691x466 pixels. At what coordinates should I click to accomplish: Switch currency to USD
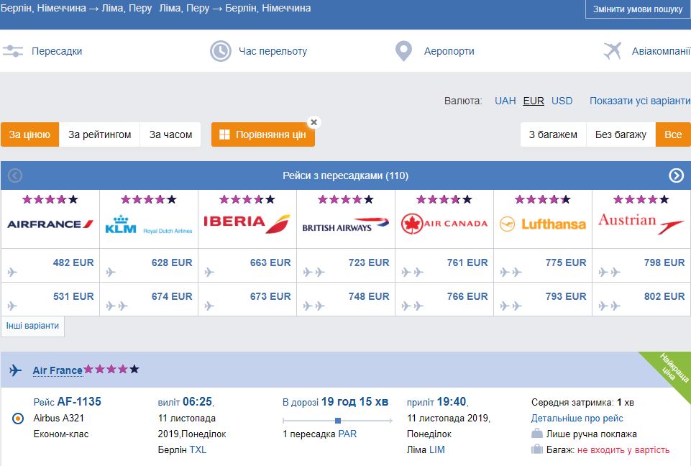tap(562, 101)
